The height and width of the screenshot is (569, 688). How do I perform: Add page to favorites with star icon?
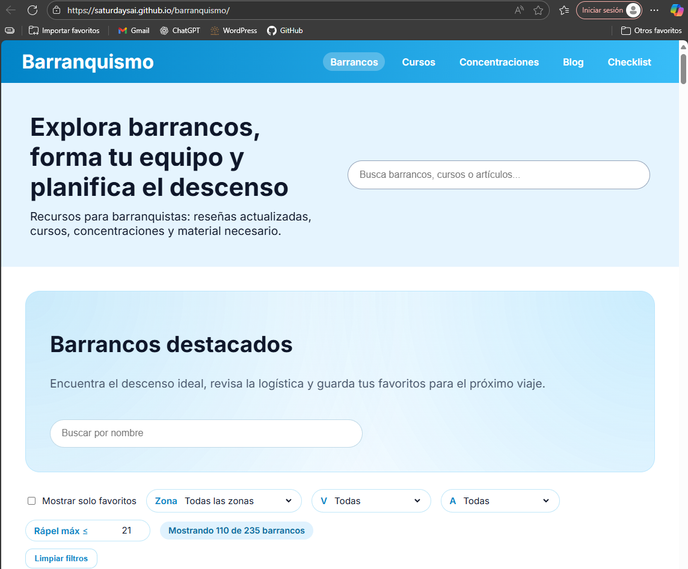(538, 10)
